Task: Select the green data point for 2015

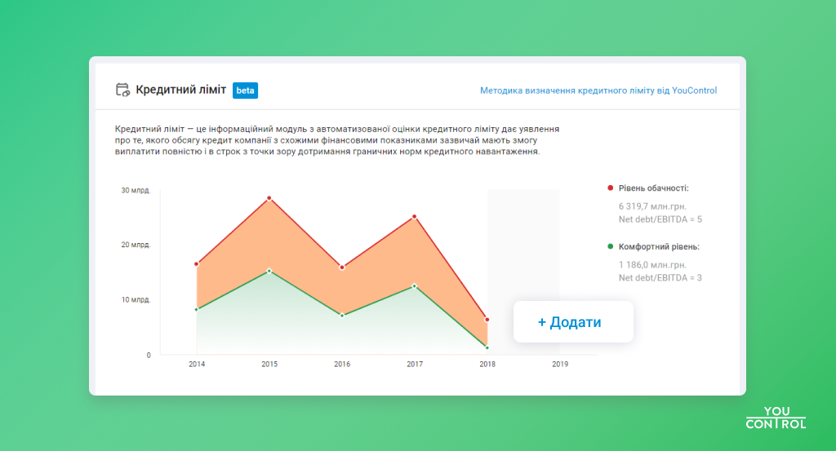Action: [x=269, y=271]
